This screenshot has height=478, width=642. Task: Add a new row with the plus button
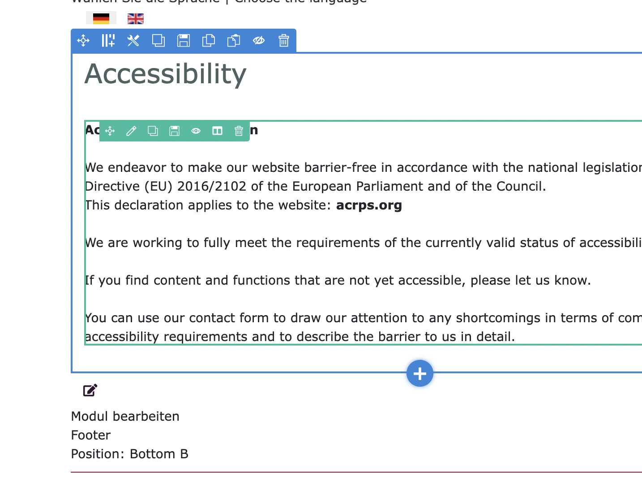(419, 373)
